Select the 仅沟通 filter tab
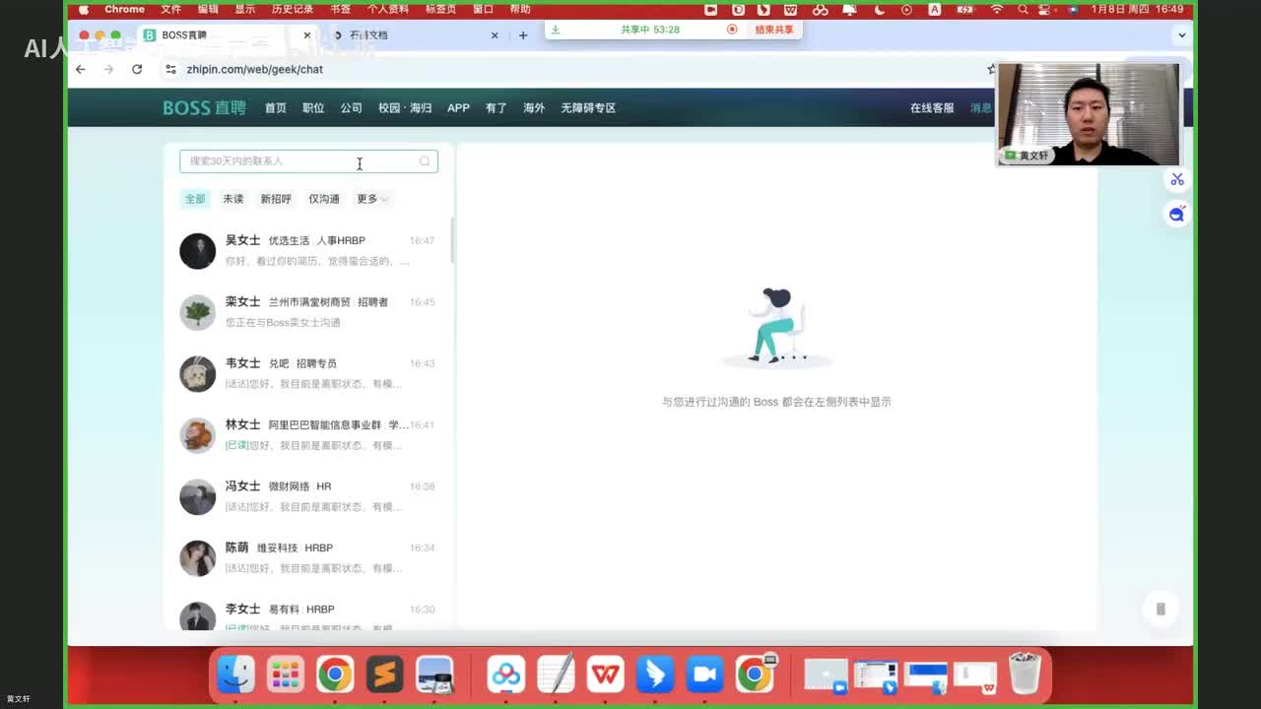Screen dimensions: 1261x709 pos(324,199)
